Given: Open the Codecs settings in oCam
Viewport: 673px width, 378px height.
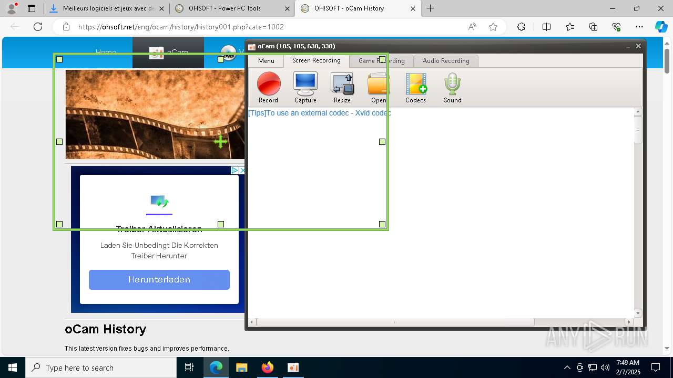Looking at the screenshot, I should pos(415,88).
